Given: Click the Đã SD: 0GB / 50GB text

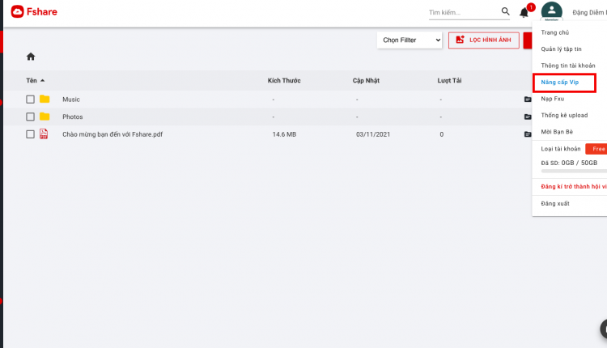Looking at the screenshot, I should [x=569, y=163].
